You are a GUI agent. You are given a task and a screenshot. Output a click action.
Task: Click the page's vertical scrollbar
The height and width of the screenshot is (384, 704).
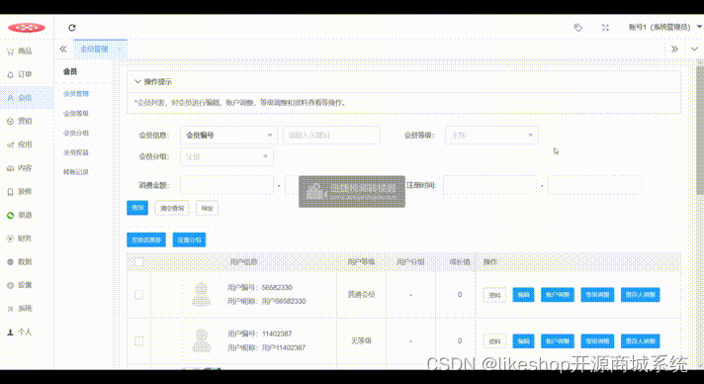[x=700, y=131]
